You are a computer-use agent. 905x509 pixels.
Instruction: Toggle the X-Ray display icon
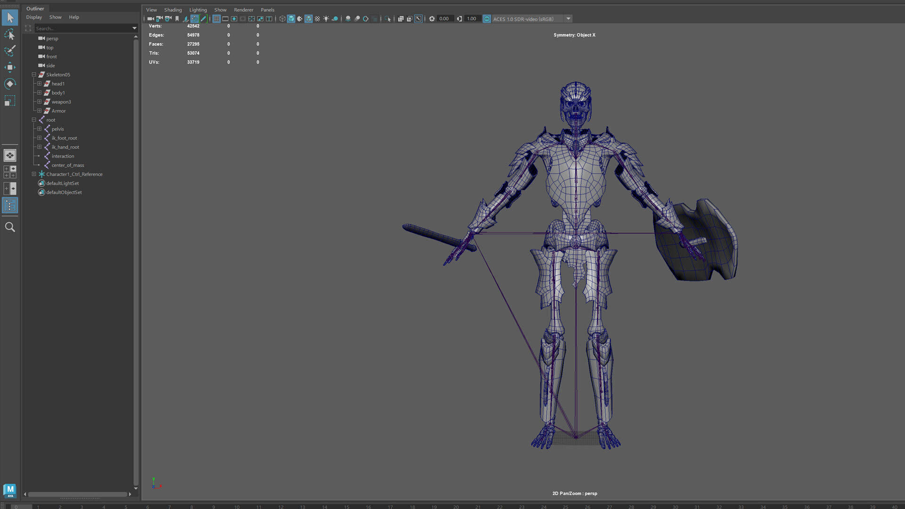(401, 19)
